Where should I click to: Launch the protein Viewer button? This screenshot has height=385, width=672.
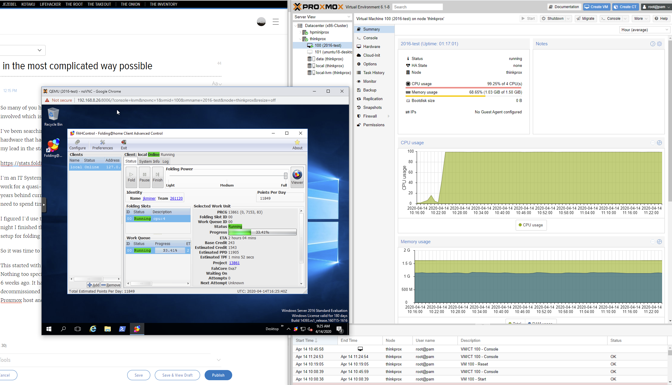pos(297,177)
